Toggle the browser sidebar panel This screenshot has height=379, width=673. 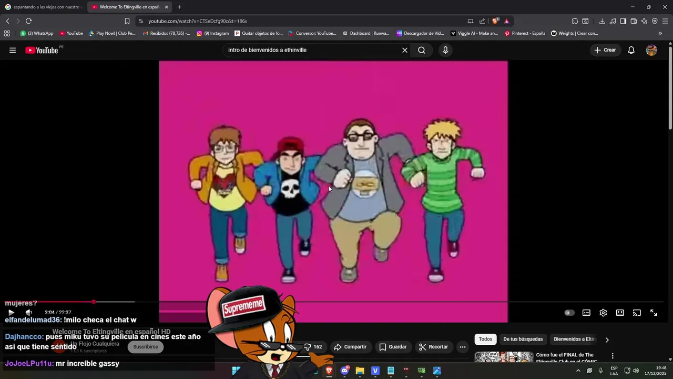click(623, 21)
